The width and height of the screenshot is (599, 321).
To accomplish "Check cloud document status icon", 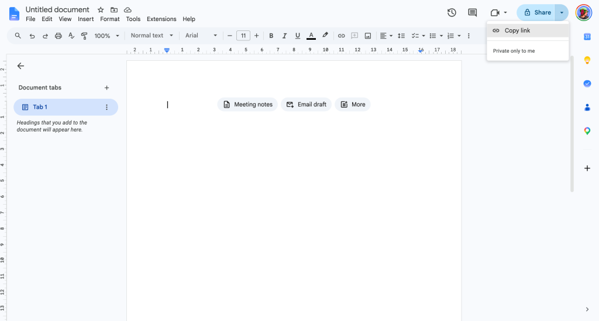I will coord(128,10).
